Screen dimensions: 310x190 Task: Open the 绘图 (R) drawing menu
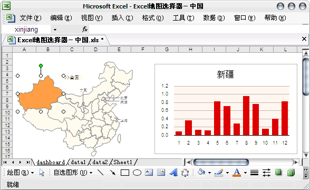(x=20, y=173)
